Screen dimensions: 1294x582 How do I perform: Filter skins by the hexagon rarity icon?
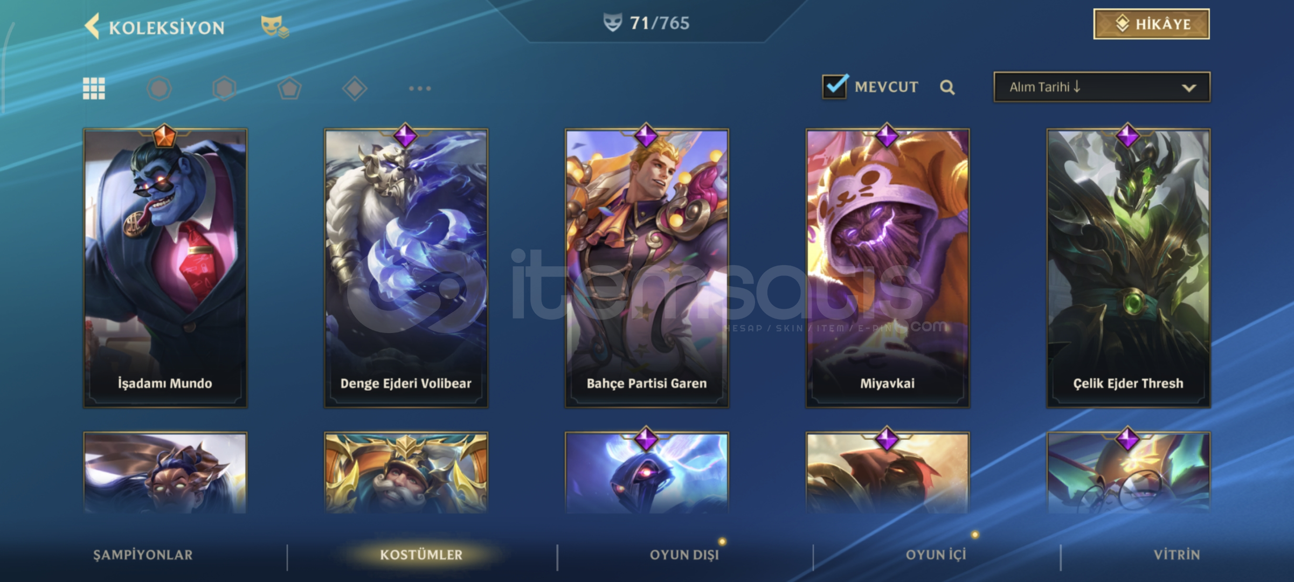(x=224, y=88)
